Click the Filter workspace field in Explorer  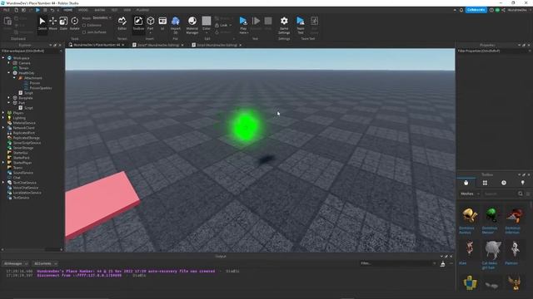[31, 51]
